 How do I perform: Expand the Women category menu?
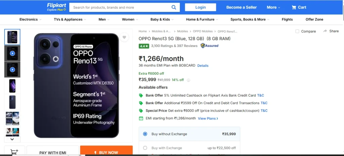130,19
